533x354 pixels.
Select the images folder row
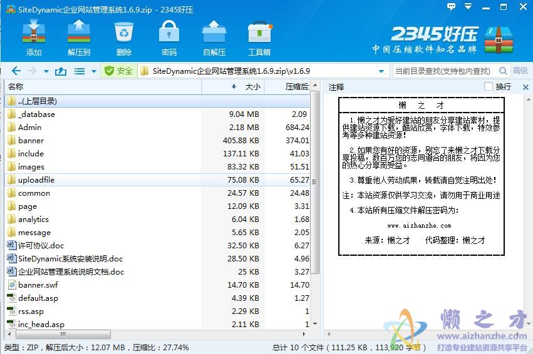[x=157, y=166]
